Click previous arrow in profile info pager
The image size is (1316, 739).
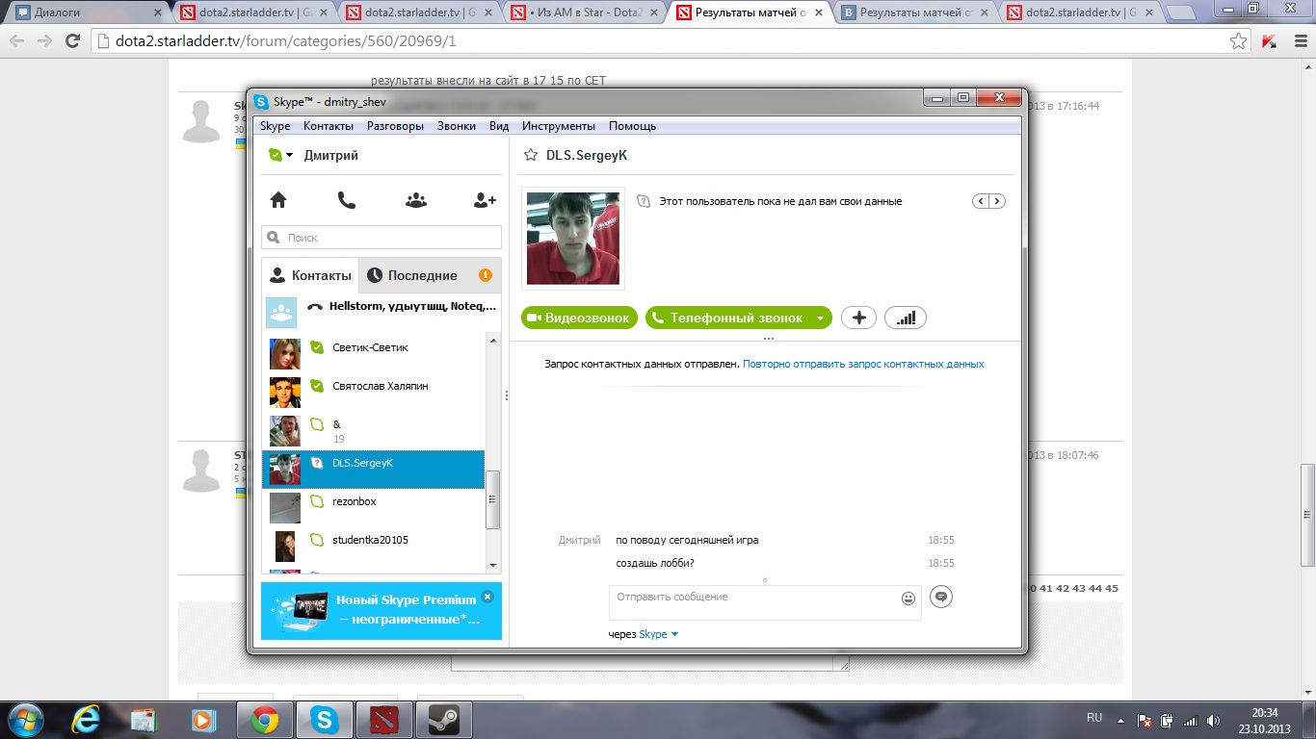pos(981,201)
